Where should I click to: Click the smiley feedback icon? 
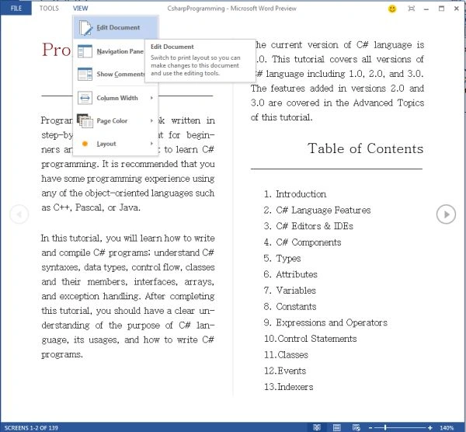pyautogui.click(x=392, y=9)
